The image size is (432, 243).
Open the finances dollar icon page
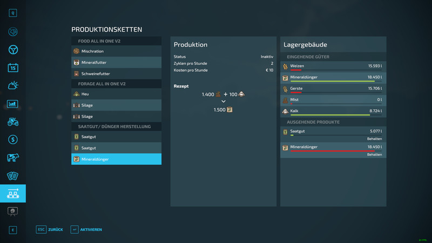coord(13,139)
